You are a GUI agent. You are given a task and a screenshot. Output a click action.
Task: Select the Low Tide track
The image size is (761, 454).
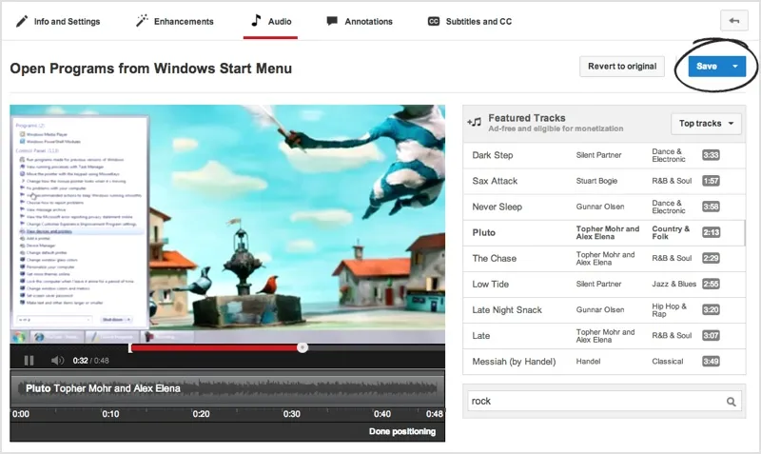(x=604, y=284)
